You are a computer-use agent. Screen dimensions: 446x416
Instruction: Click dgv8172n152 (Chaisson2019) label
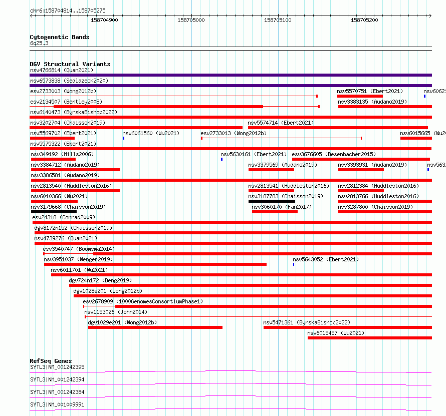pyautogui.click(x=73, y=228)
